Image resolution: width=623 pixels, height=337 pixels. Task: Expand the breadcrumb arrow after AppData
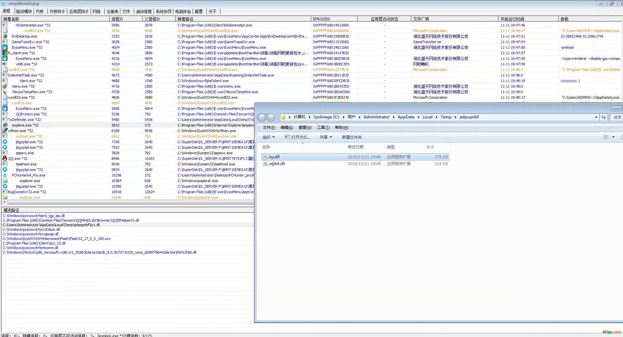click(418, 117)
